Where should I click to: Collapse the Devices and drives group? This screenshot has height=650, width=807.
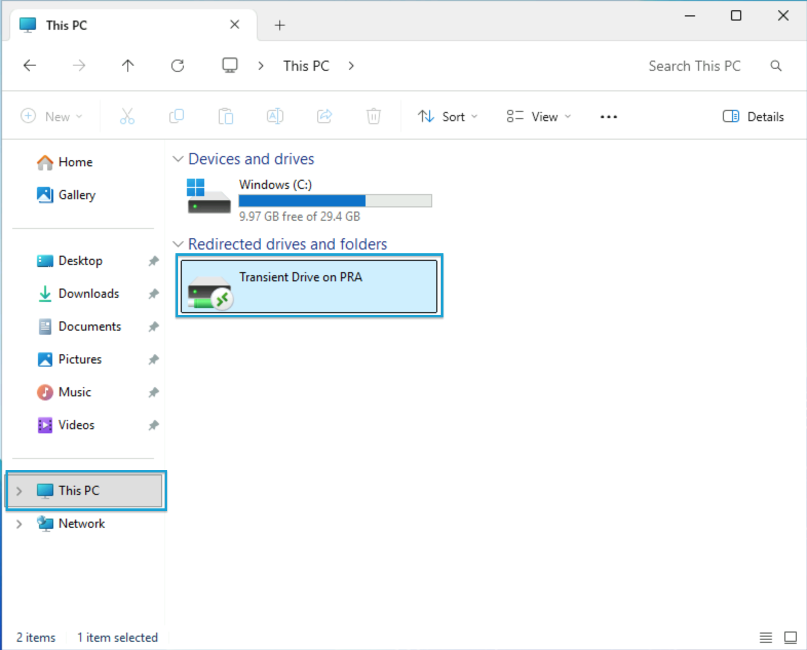[178, 159]
